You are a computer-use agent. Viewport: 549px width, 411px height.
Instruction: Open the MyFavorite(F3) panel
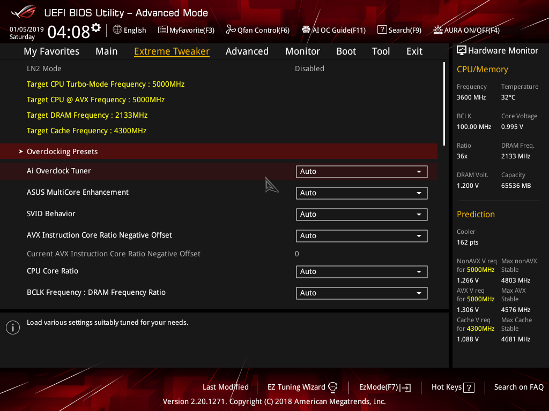(x=186, y=30)
